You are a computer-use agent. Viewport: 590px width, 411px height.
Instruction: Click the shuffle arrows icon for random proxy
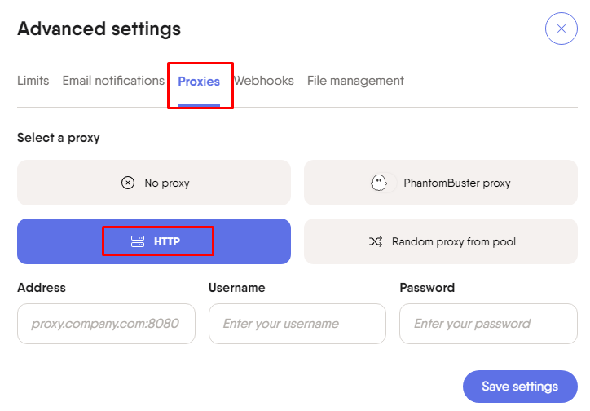[x=376, y=241]
